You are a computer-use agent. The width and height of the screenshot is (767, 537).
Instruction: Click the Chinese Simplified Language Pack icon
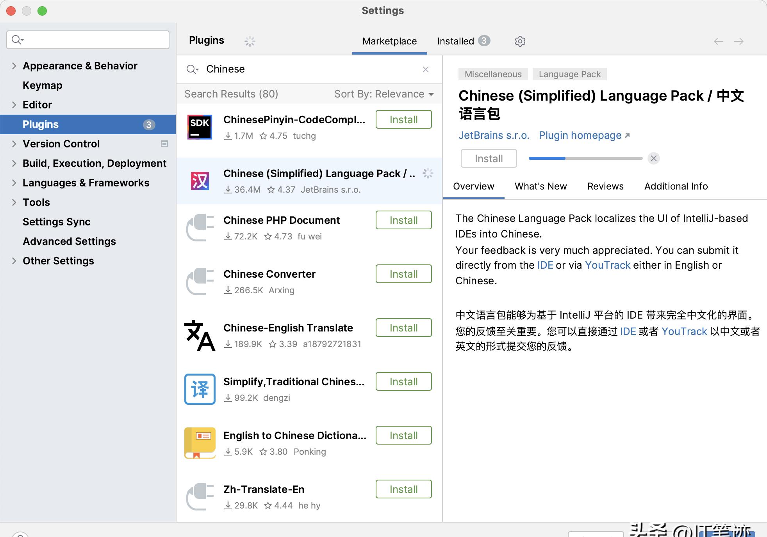click(x=200, y=181)
